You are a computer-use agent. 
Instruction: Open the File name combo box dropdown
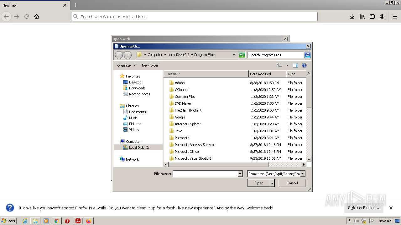pos(240,174)
